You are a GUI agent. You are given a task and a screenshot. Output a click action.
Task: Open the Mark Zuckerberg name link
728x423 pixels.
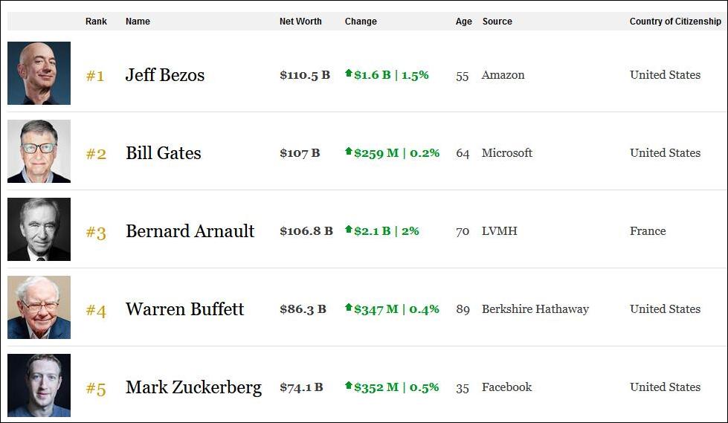193,387
